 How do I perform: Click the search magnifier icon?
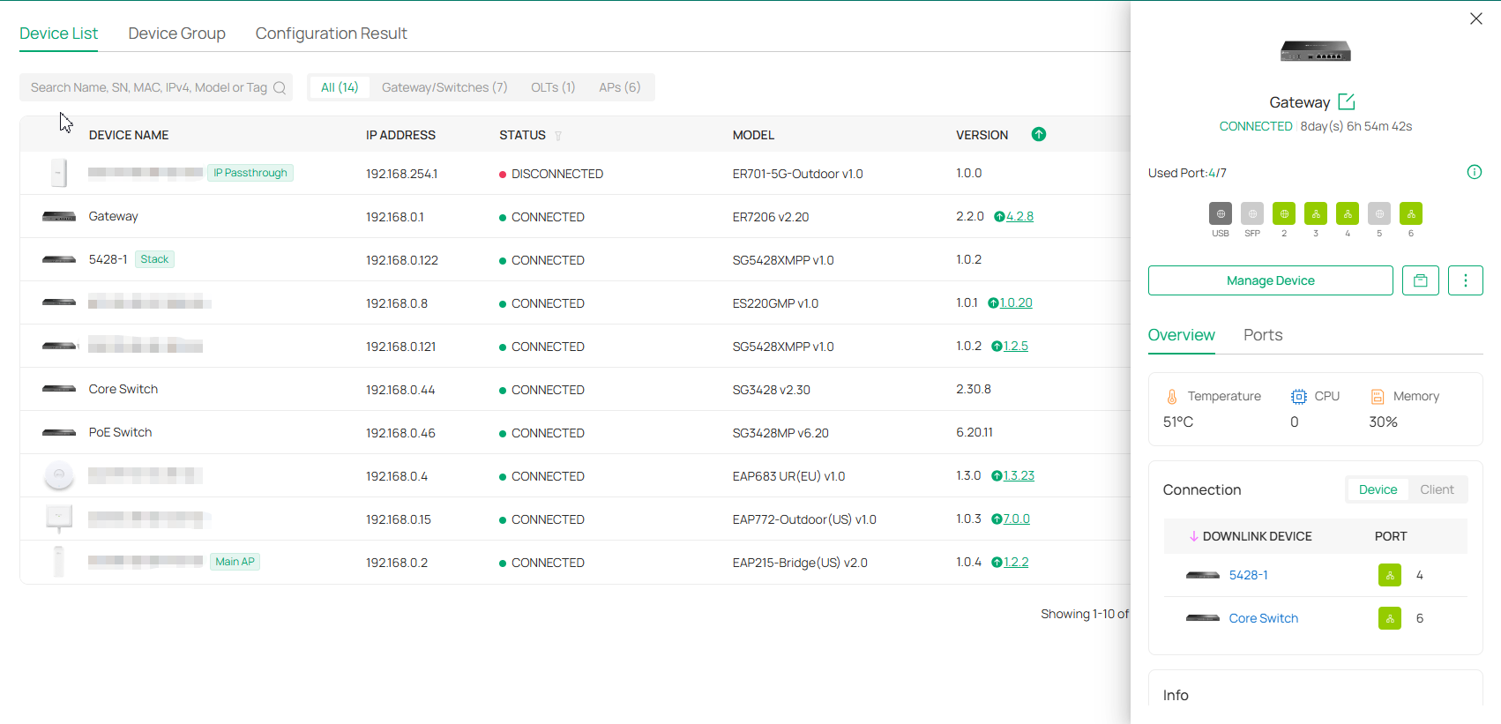(x=280, y=87)
